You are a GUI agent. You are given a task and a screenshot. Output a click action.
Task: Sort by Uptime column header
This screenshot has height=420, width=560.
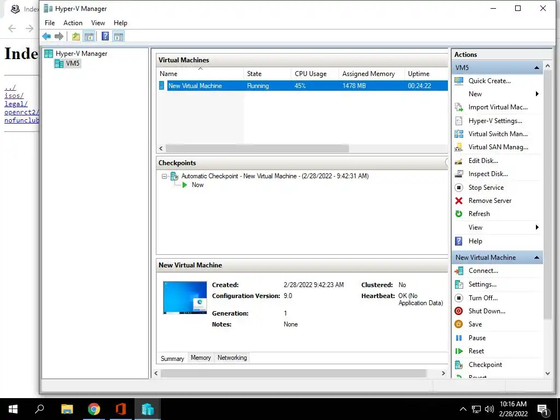tap(425, 74)
